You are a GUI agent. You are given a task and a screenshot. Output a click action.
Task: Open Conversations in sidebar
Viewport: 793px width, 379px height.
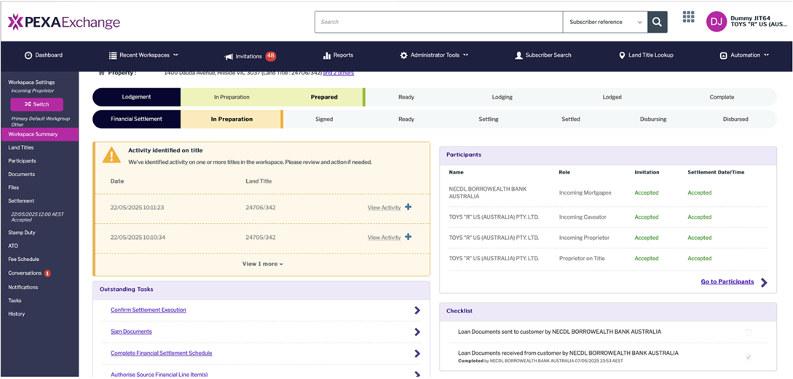[x=25, y=273]
